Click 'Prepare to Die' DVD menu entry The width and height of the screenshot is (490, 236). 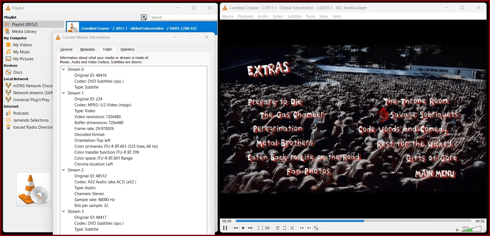275,102
